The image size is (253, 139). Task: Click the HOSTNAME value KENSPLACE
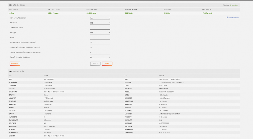[48, 83]
